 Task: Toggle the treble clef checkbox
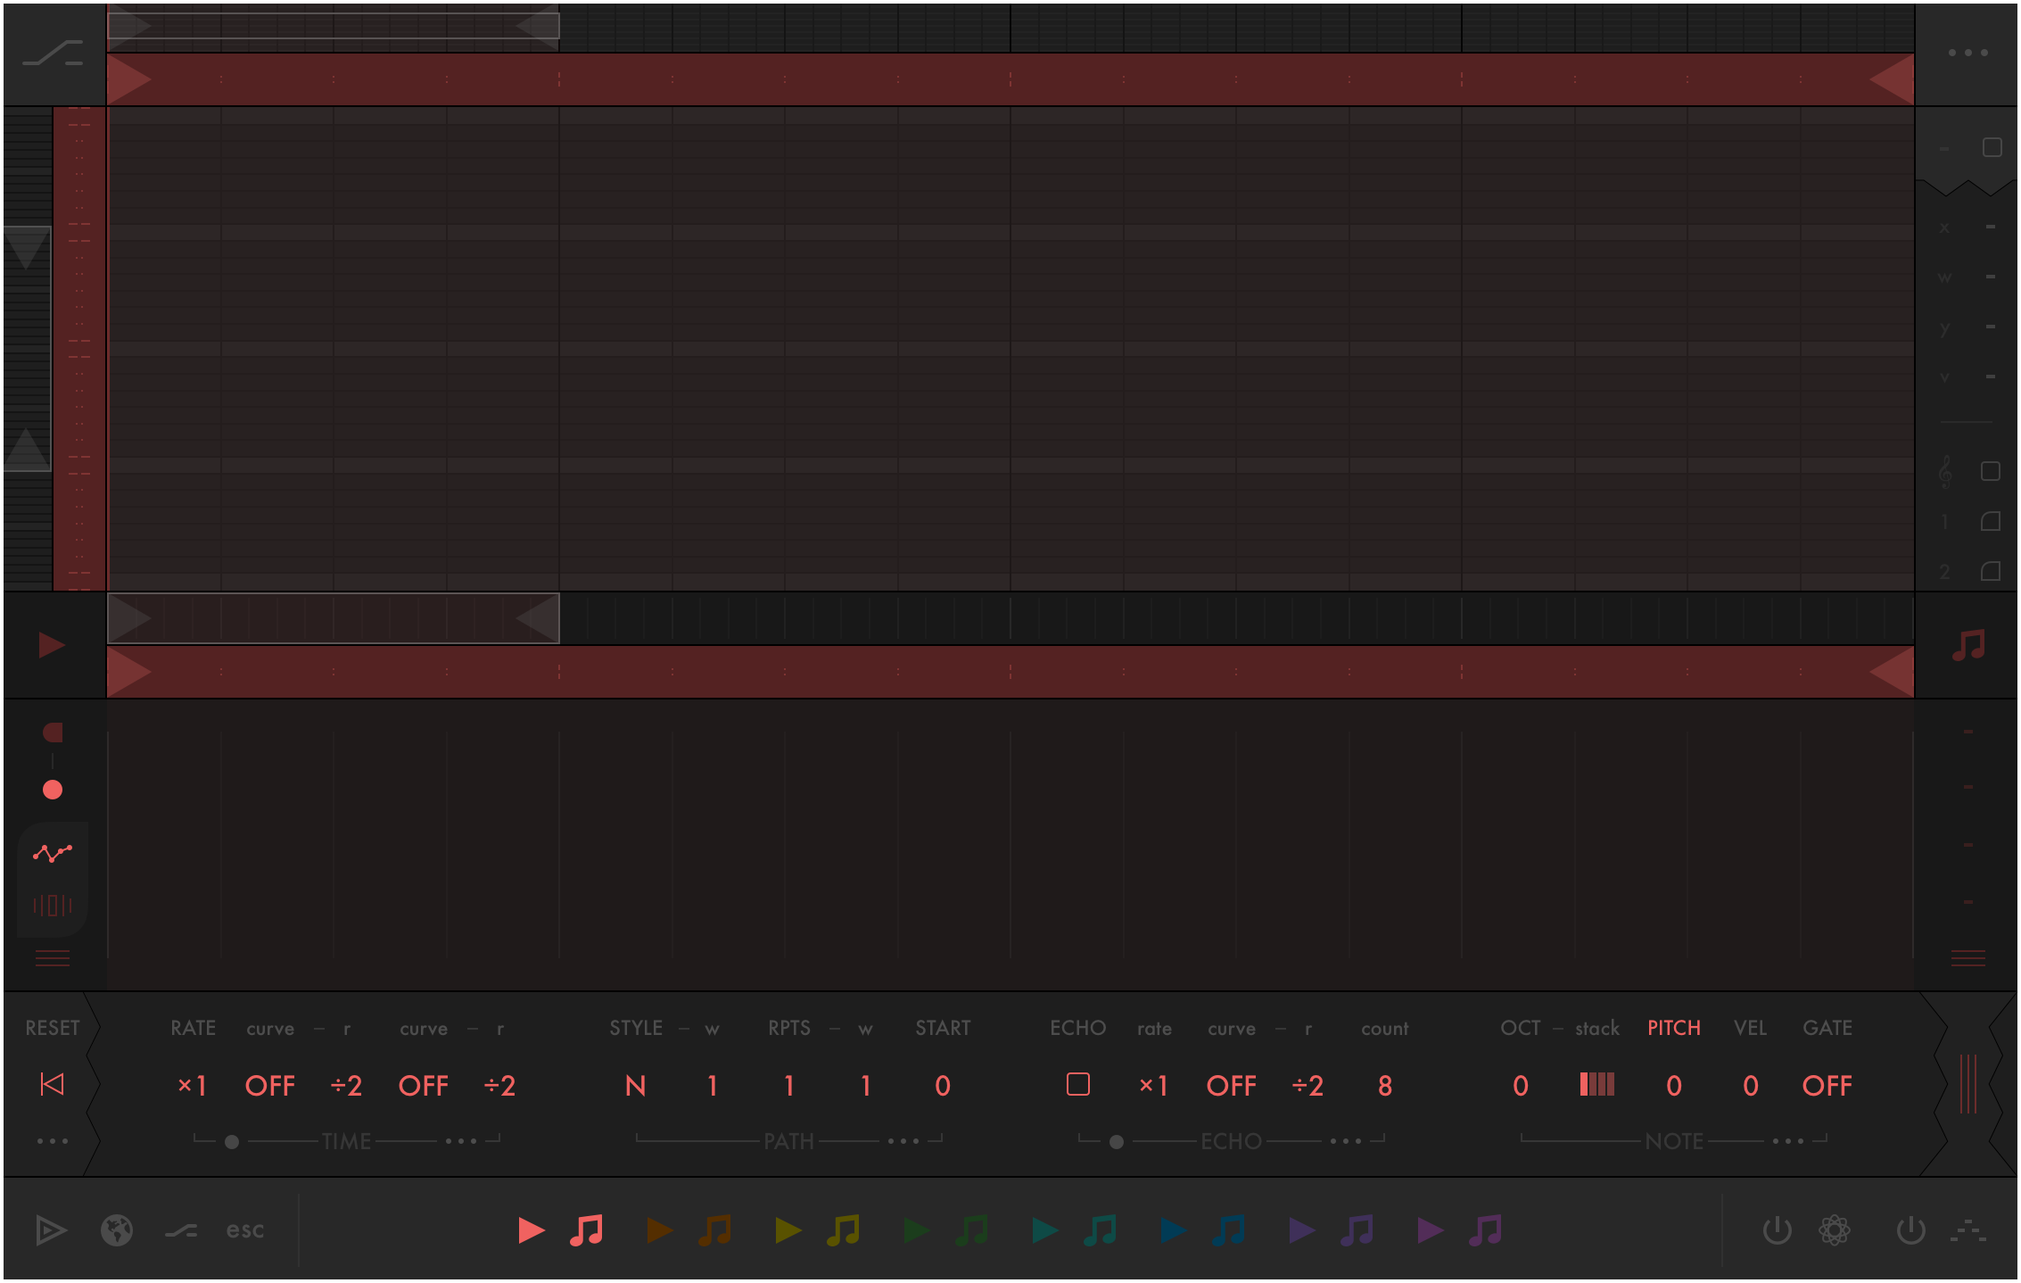coord(1990,471)
